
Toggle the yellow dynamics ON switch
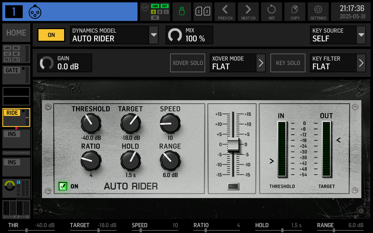point(51,35)
